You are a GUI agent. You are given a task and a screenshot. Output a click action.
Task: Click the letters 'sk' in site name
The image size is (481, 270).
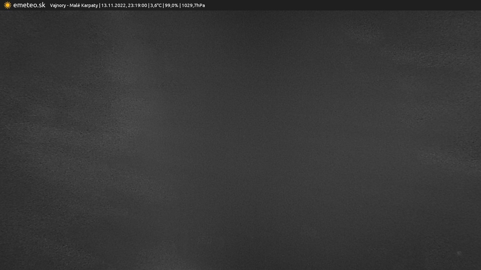[x=42, y=5]
